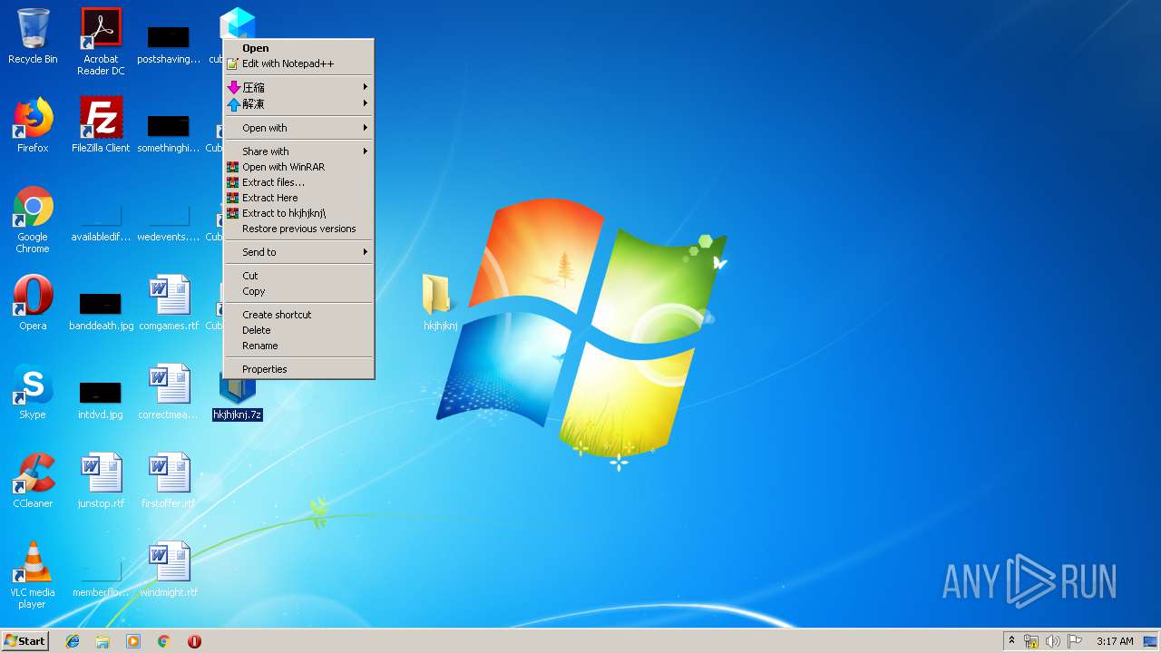This screenshot has height=653, width=1161.
Task: Click the Show desktop button
Action: 1151,641
